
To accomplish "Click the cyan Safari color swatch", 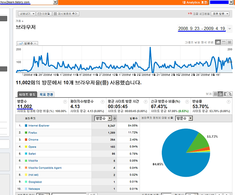I will [x=26, y=154].
